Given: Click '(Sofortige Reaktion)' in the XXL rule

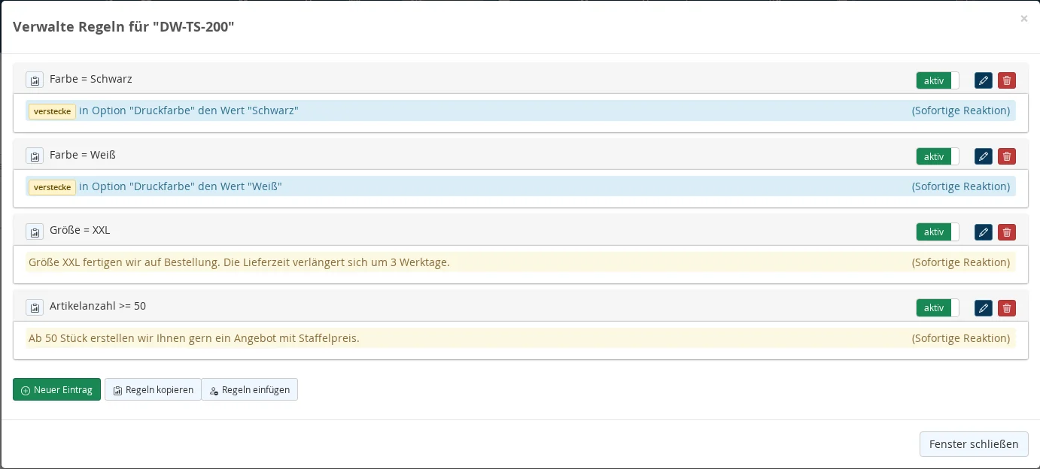Looking at the screenshot, I should (x=961, y=262).
